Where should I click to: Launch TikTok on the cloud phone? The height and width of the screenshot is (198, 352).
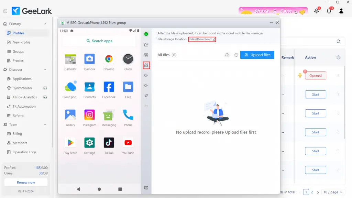[x=109, y=143]
